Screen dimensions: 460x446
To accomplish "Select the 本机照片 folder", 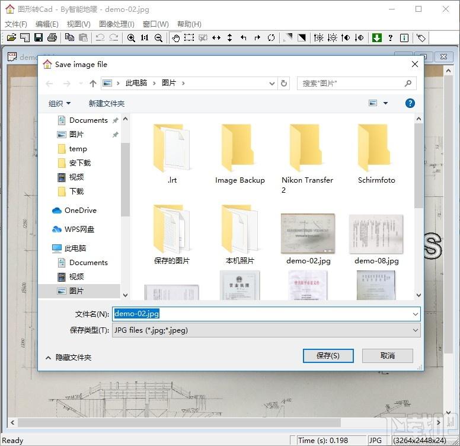I will 239,235.
